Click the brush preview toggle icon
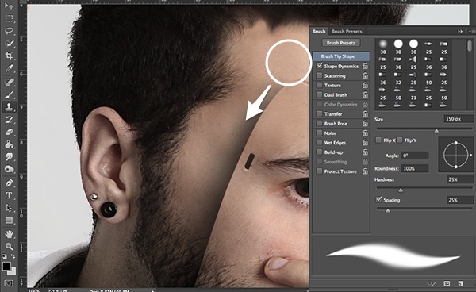The width and height of the screenshot is (476, 292). 432,283
